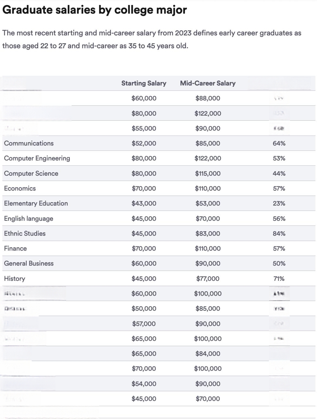The height and width of the screenshot is (419, 317).
Task: Click the 84% value for Ethnic Studies
Action: click(x=279, y=233)
